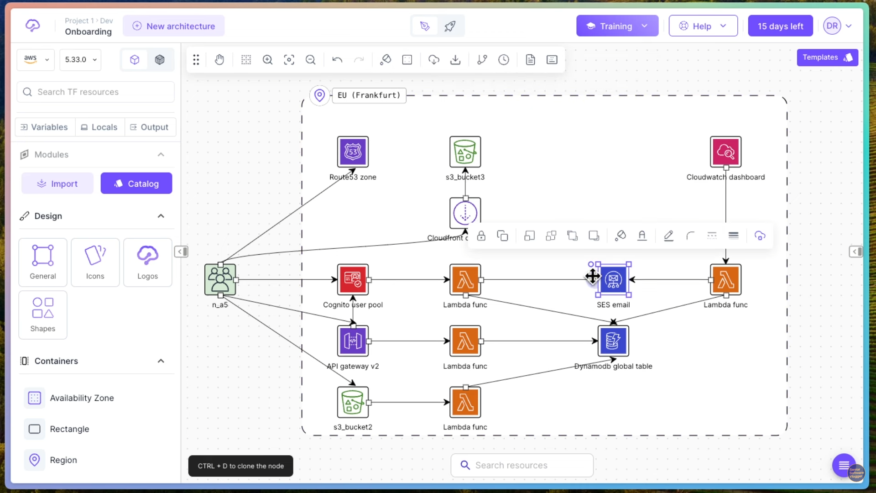Image resolution: width=876 pixels, height=493 pixels.
Task: Click the Search resources field at bottom
Action: tap(522, 465)
